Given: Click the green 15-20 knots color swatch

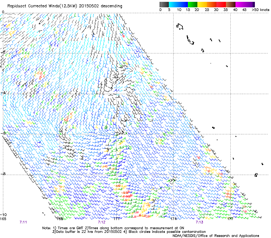Looking at the screenshot, I should click(x=193, y=4).
